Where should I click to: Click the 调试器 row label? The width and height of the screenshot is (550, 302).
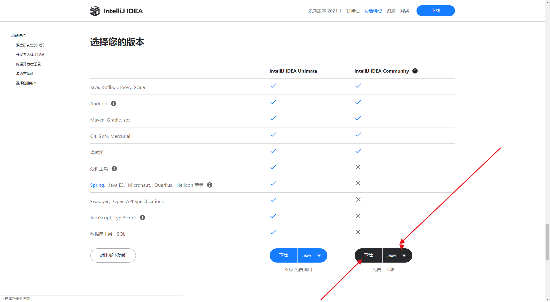tap(97, 152)
